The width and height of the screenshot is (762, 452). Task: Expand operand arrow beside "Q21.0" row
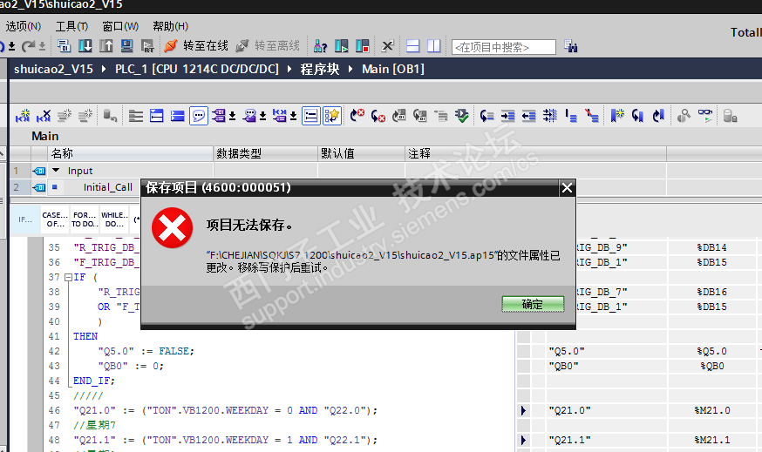click(x=523, y=410)
